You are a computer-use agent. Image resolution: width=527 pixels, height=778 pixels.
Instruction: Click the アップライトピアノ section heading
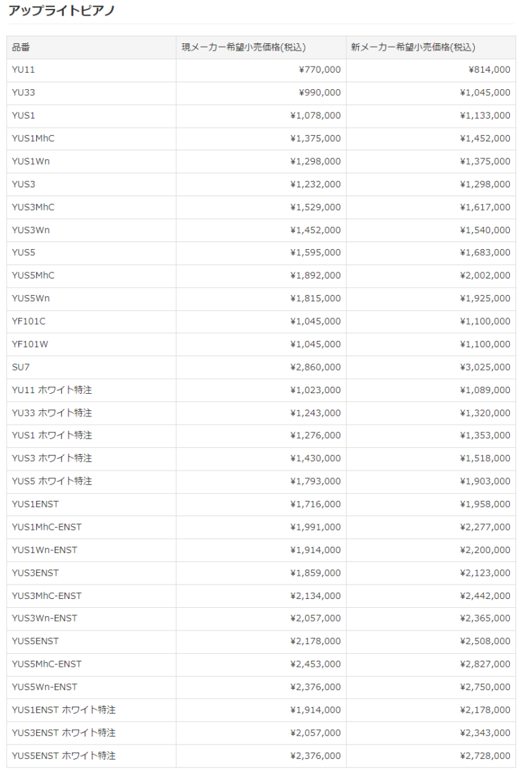(62, 10)
